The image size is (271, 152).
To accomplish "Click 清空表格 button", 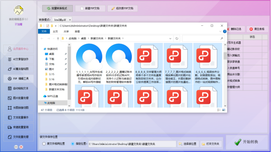I will click(257, 29).
